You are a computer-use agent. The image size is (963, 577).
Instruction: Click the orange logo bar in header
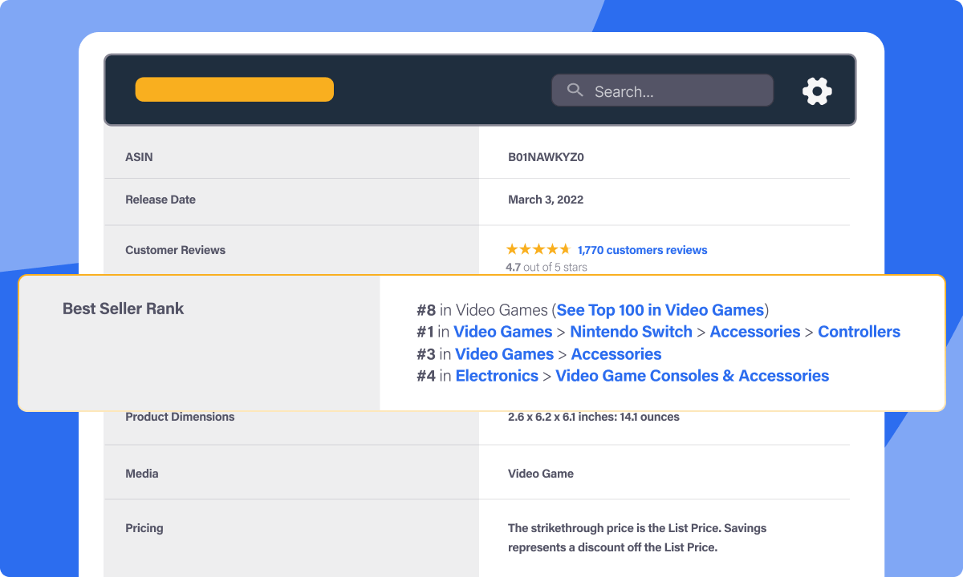point(234,90)
